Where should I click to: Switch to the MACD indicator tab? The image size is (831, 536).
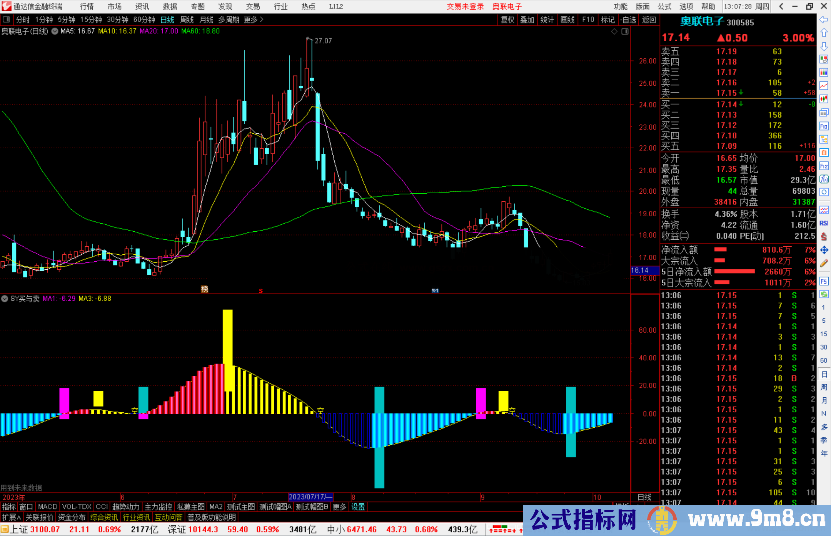point(47,507)
